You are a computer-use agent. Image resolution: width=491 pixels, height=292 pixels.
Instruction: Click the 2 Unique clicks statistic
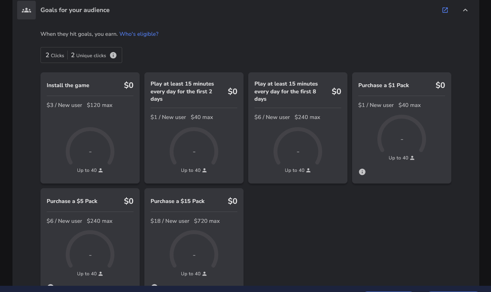tap(88, 55)
